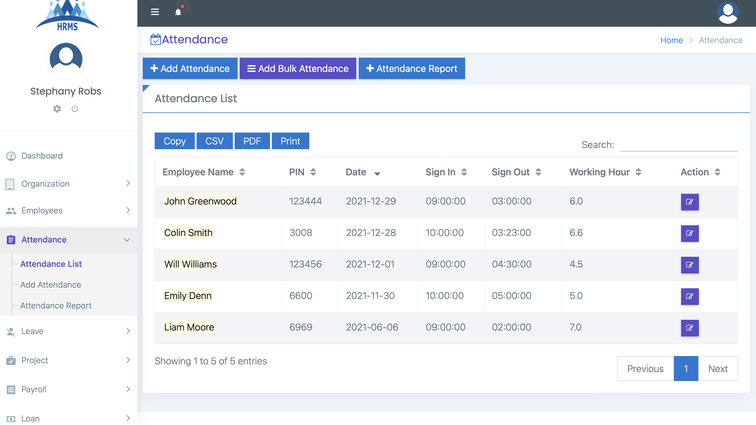756x425 pixels.
Task: Click the power logout icon
Action: tap(75, 109)
